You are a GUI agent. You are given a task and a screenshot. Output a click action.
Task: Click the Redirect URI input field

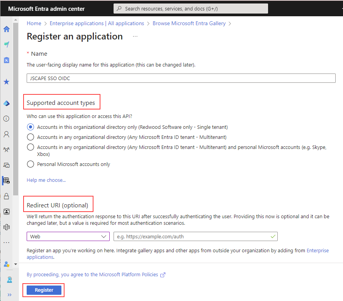click(195, 236)
